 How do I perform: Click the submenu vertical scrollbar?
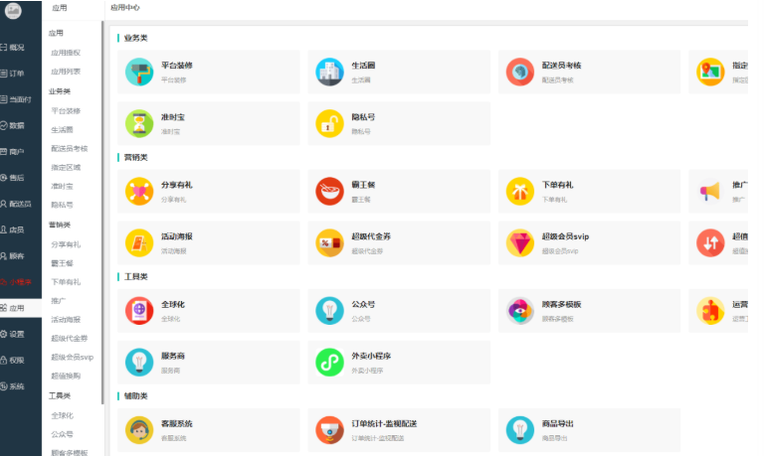coord(102,213)
